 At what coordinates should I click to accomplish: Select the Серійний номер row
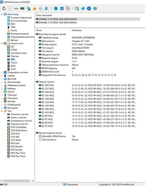coord(88,38)
